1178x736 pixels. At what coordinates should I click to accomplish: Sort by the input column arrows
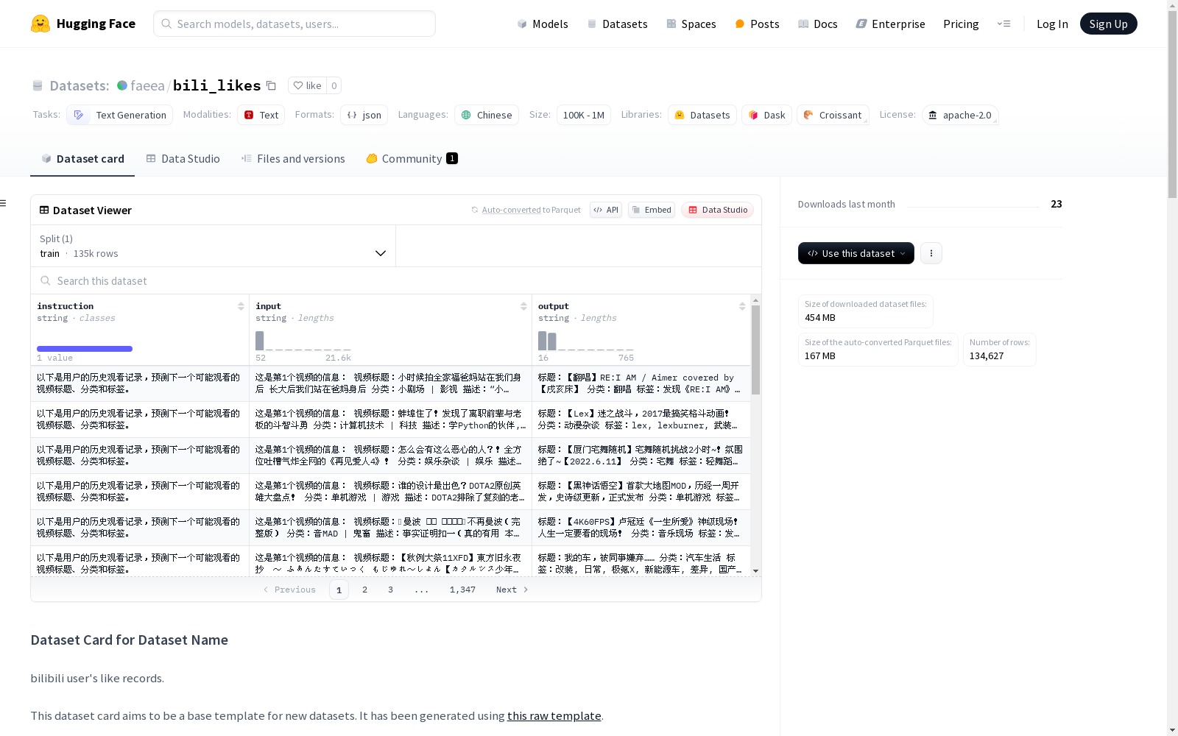coord(523,306)
